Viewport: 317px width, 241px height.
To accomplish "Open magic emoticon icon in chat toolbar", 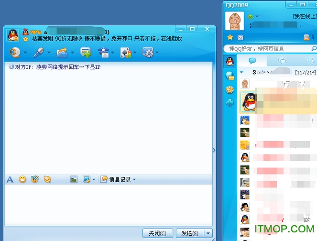I will (x=35, y=179).
